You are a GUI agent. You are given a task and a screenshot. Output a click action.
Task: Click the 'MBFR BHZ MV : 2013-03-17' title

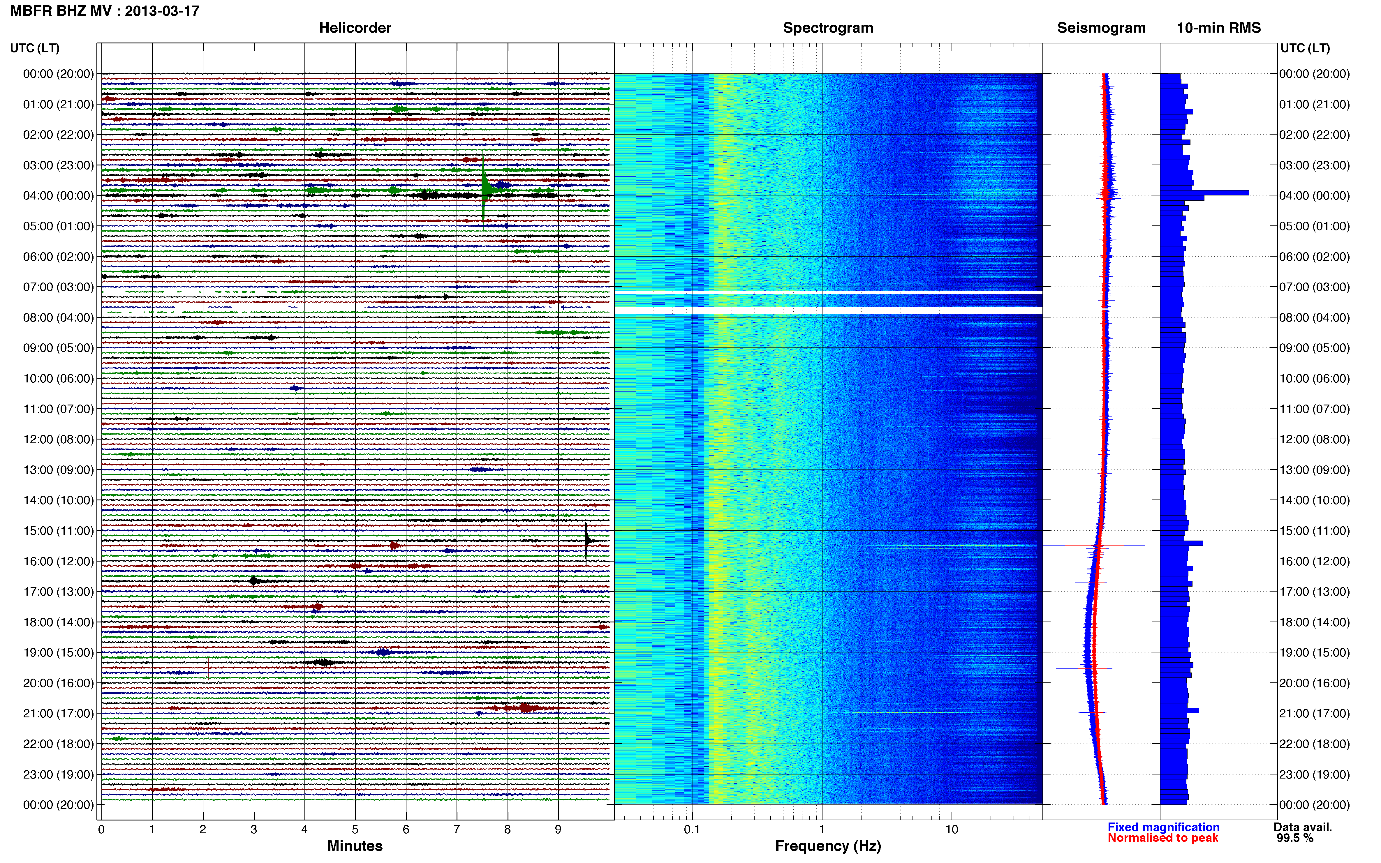pyautogui.click(x=105, y=11)
